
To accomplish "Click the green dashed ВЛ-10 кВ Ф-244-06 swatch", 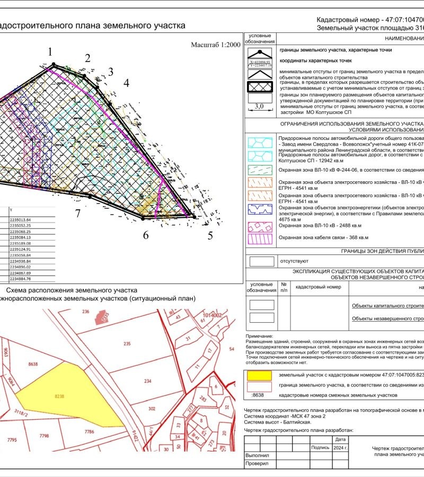I will (x=260, y=170).
